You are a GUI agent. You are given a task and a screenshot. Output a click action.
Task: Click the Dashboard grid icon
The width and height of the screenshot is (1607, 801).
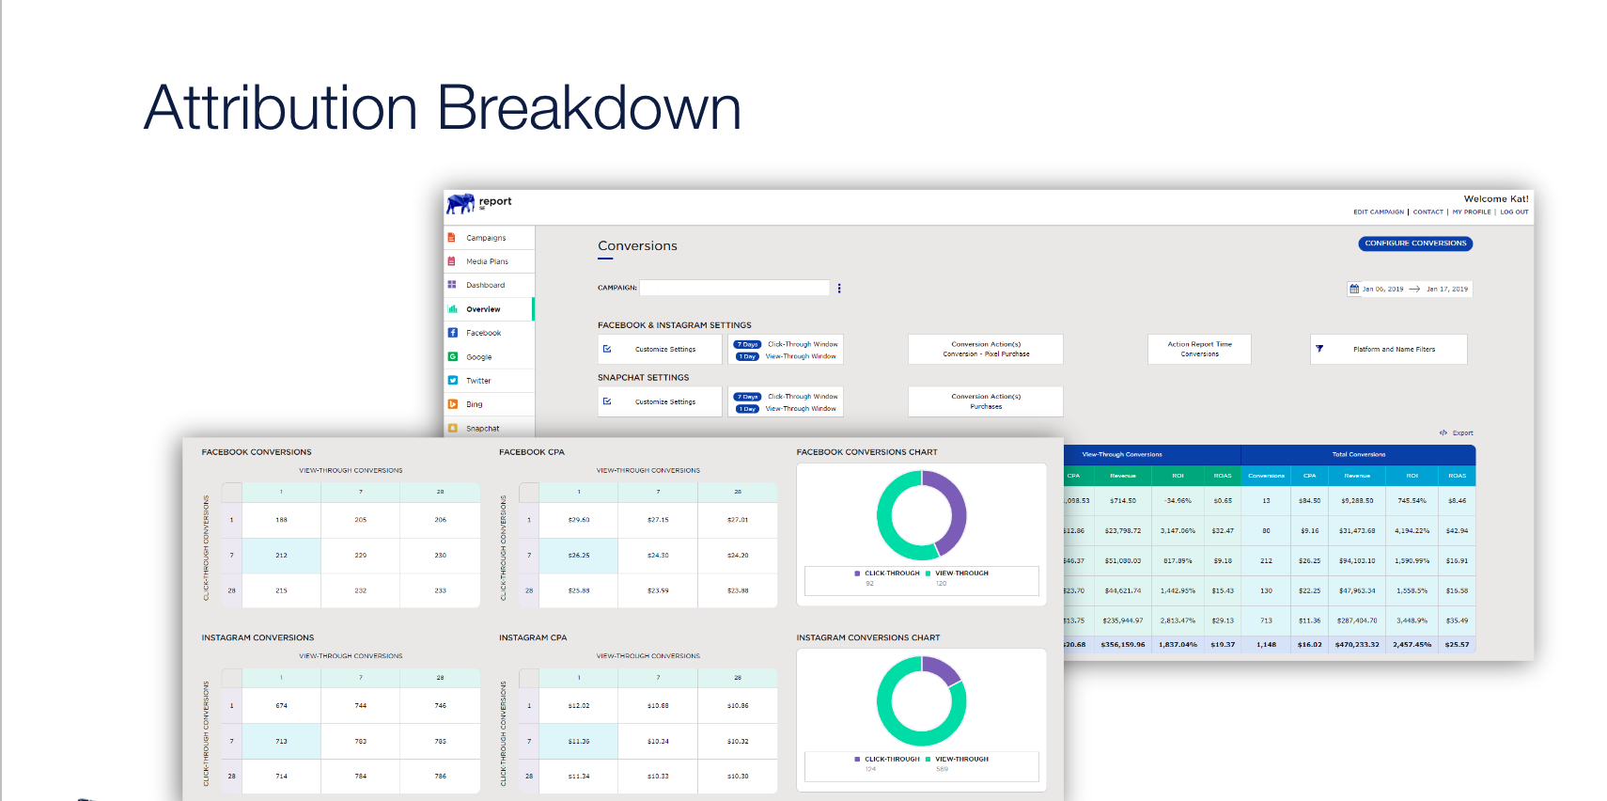[x=452, y=285]
